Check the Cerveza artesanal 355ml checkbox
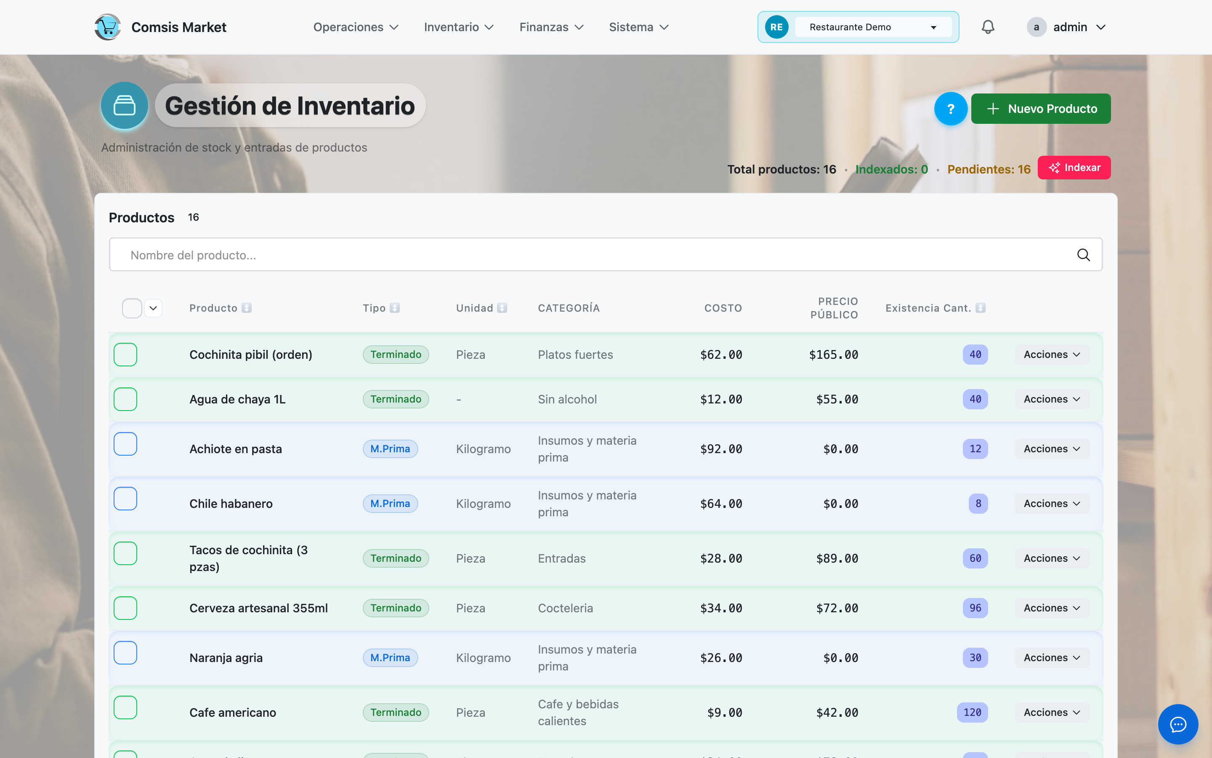1212x758 pixels. point(125,608)
